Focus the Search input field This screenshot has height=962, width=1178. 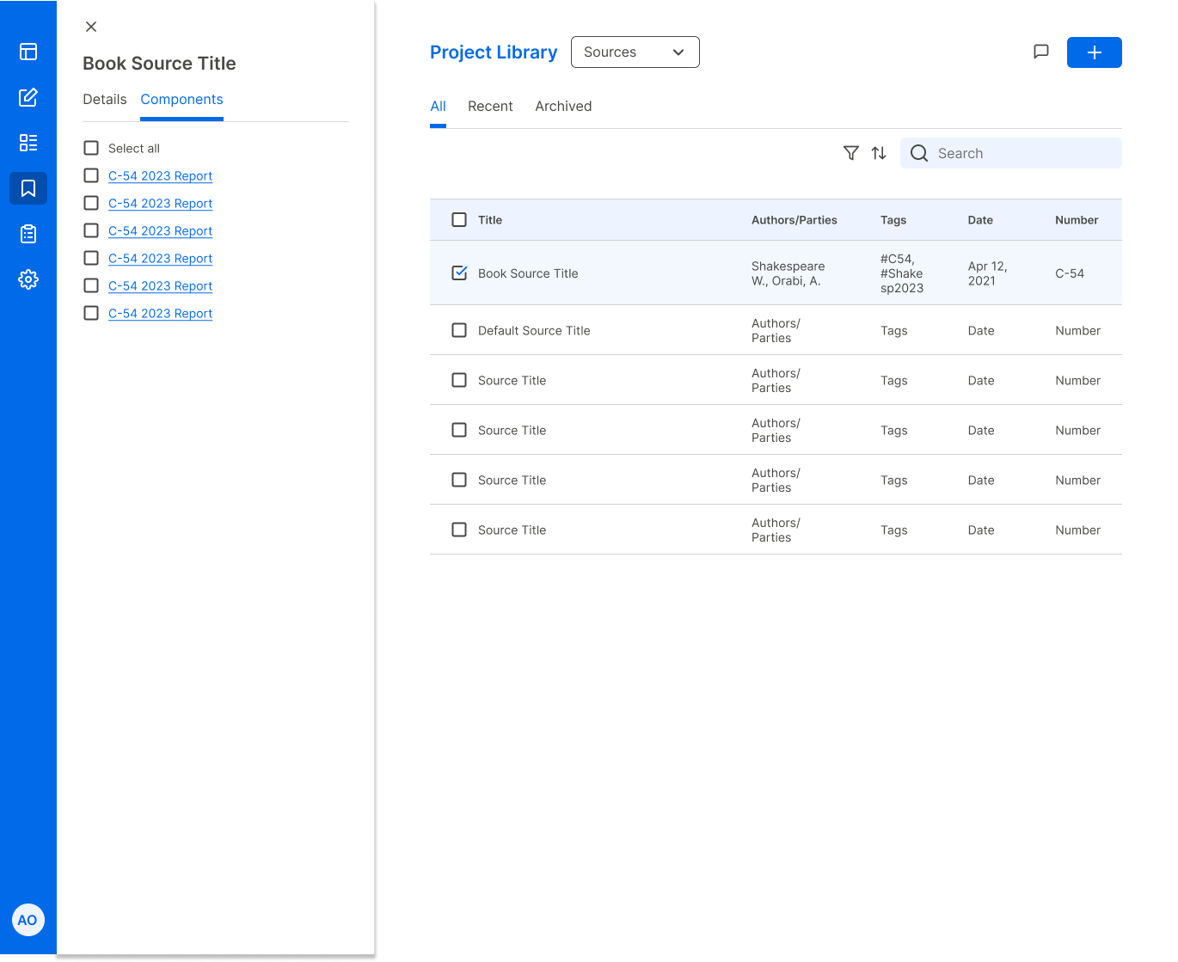click(x=1011, y=153)
